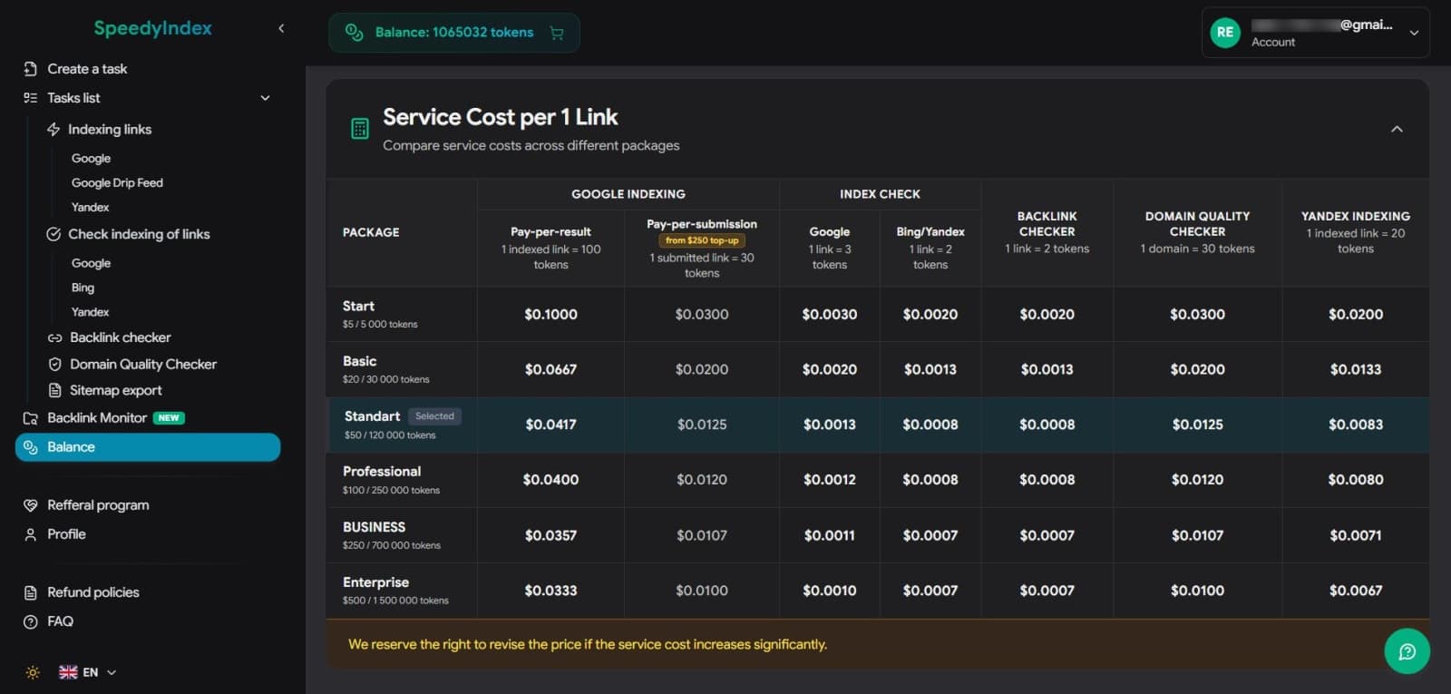Open the account dropdown arrow
The image size is (1451, 694).
coord(1413,33)
